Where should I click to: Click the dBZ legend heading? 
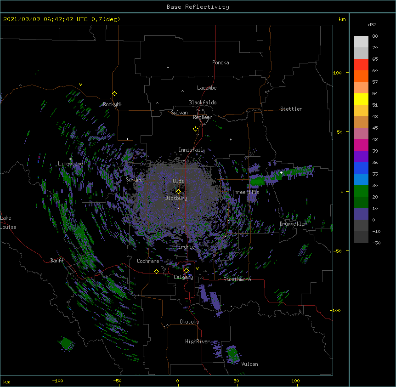pyautogui.click(x=372, y=24)
